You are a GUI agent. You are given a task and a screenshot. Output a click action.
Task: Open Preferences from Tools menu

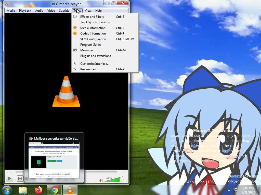pyautogui.click(x=105, y=69)
